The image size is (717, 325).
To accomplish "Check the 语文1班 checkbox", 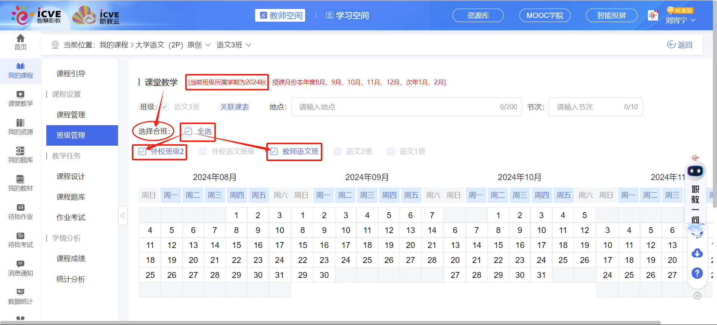I will coord(391,151).
